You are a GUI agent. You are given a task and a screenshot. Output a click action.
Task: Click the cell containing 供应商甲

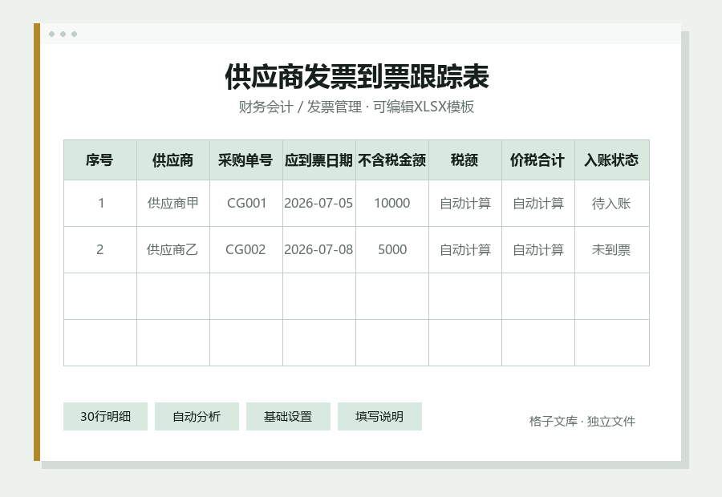[x=173, y=204]
